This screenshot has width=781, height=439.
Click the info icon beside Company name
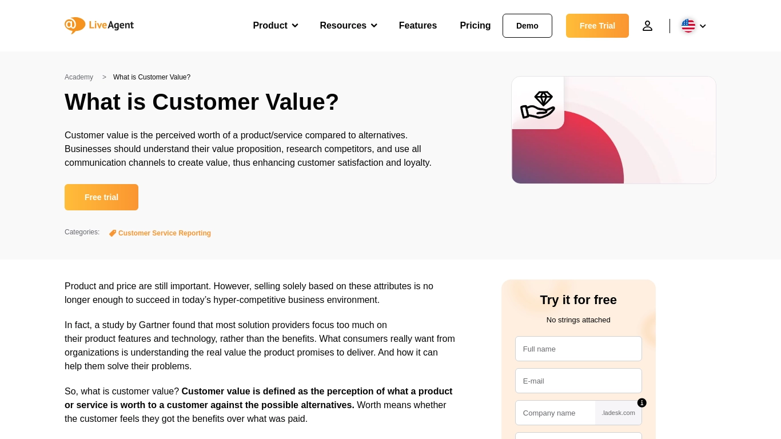[x=642, y=403]
